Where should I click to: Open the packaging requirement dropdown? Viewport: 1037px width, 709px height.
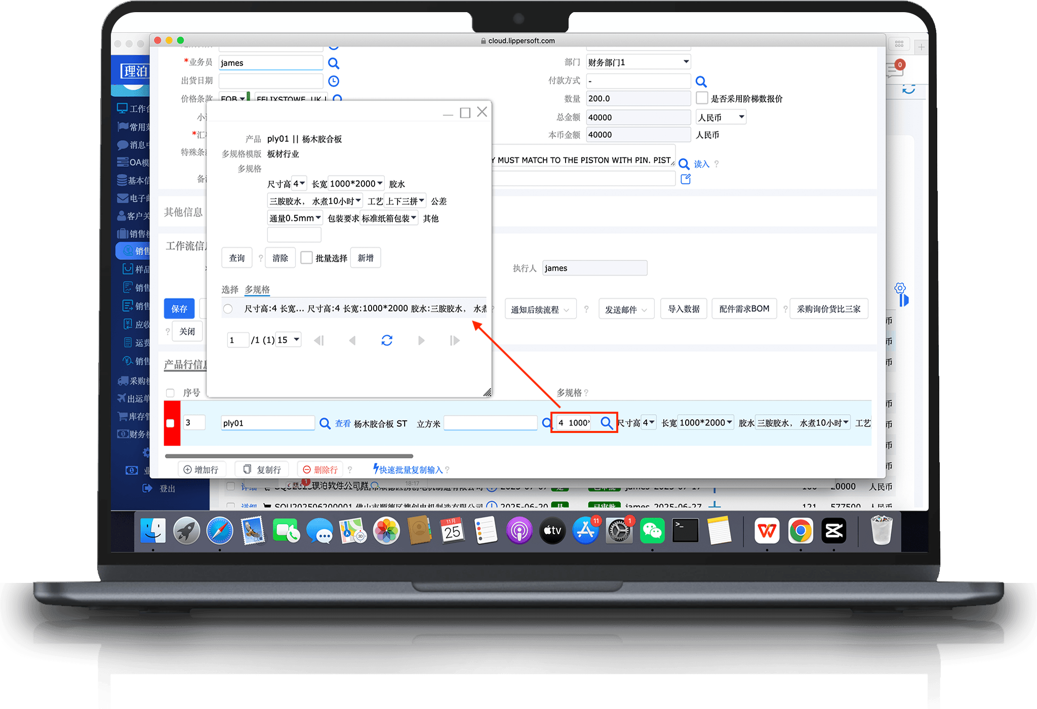[x=389, y=218]
